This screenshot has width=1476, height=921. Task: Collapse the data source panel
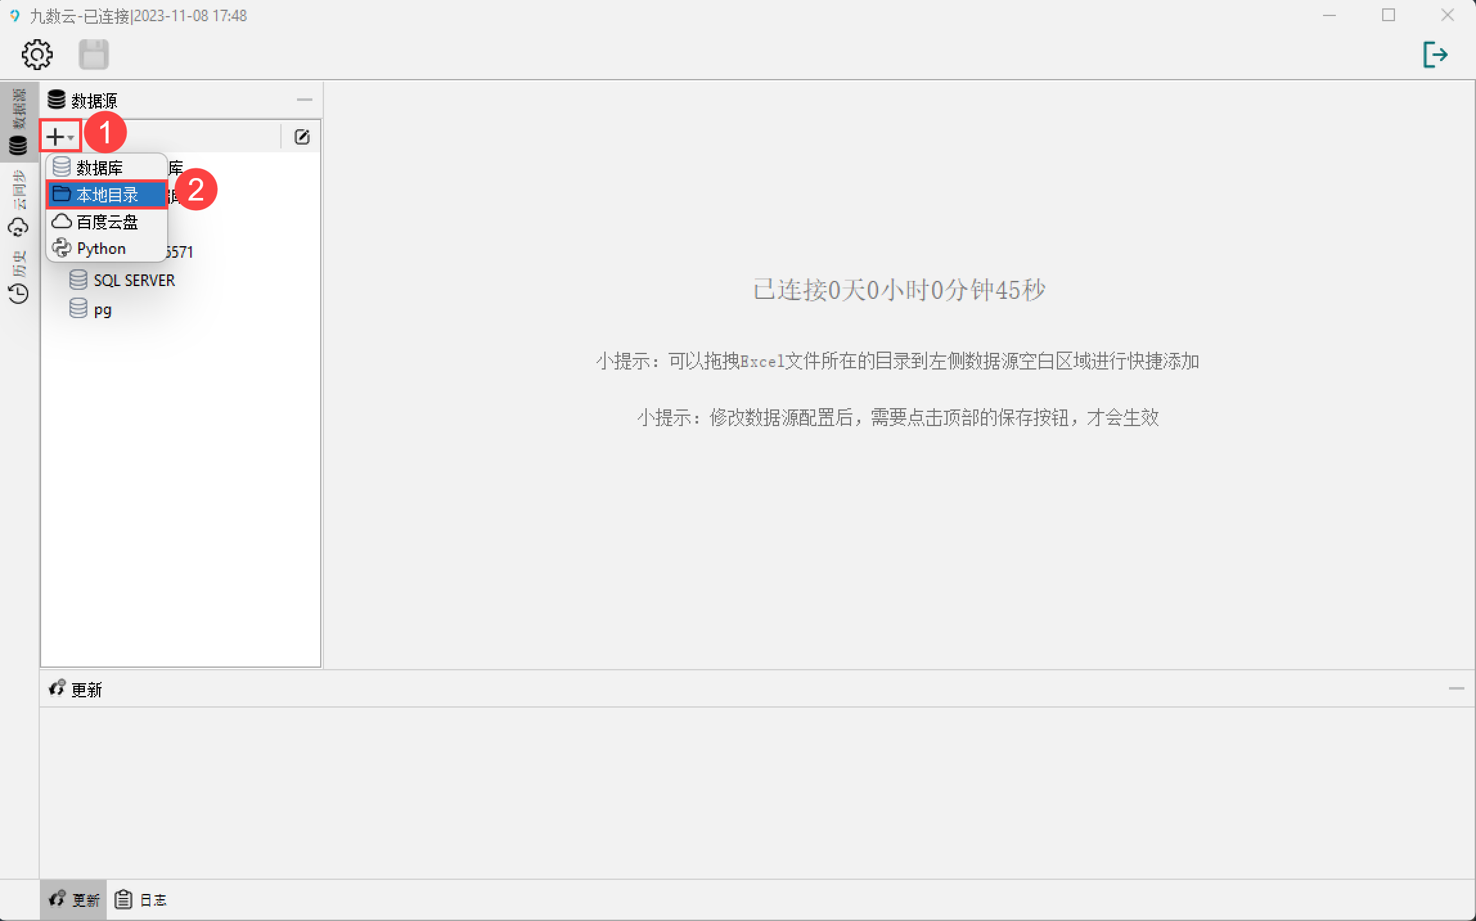305,100
